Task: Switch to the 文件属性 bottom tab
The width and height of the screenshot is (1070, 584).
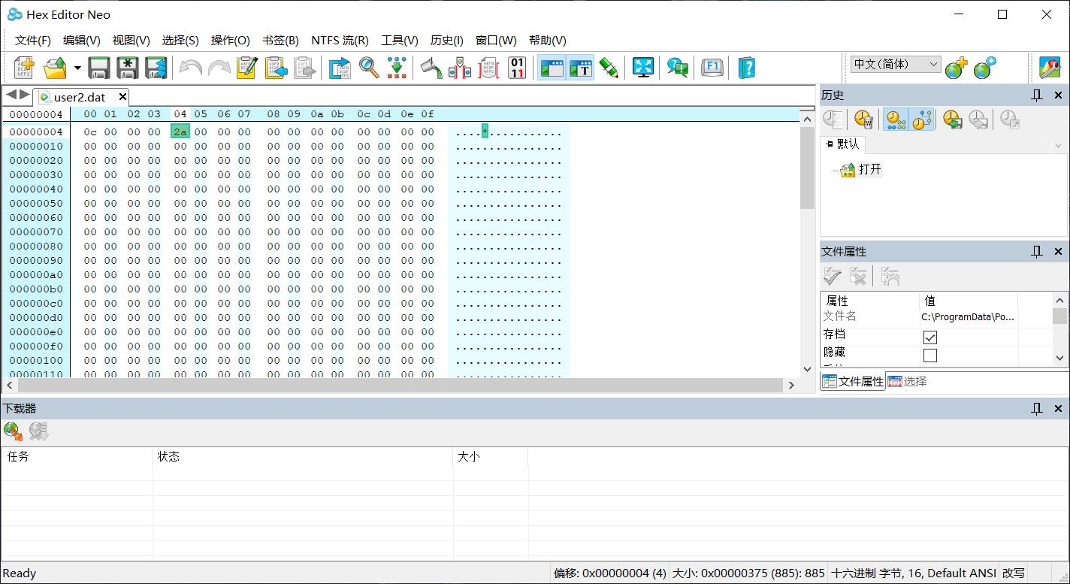Action: tap(853, 382)
